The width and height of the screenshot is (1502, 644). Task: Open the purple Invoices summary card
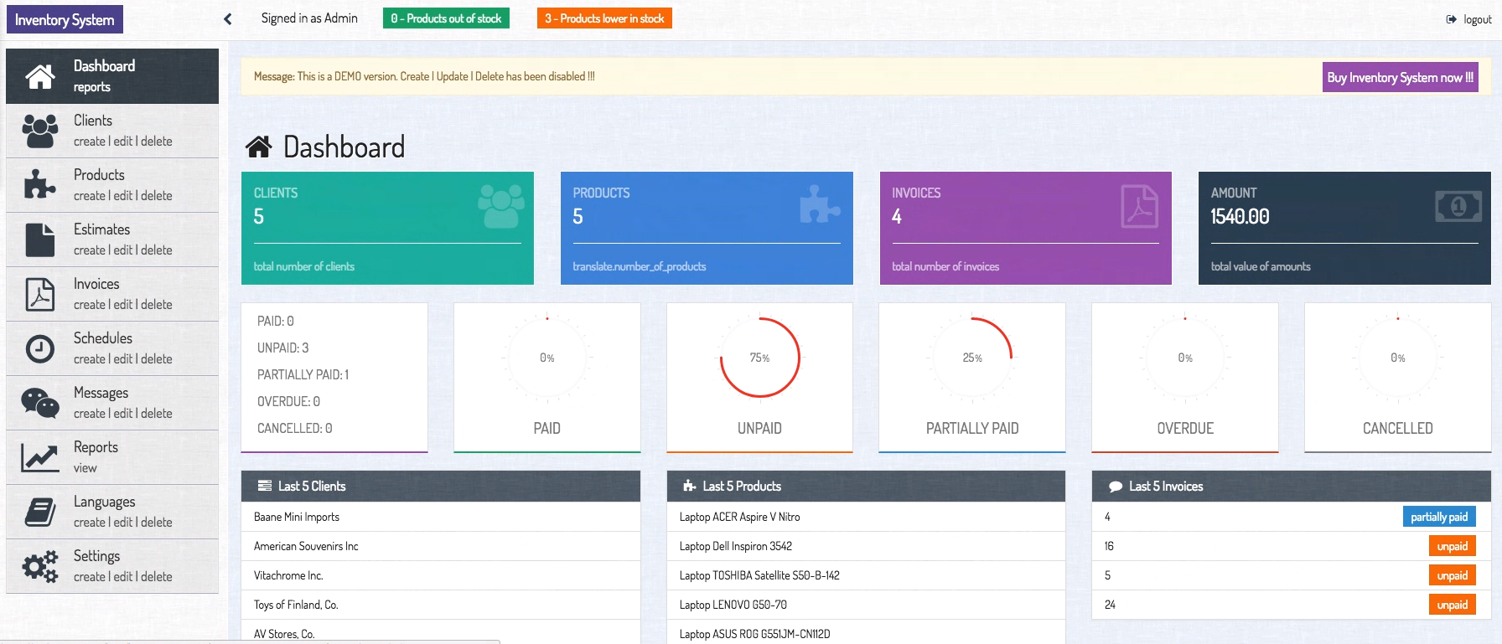pos(1025,228)
